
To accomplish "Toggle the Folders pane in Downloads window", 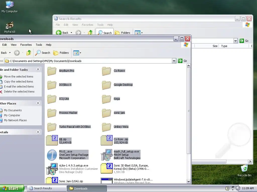I will click(x=61, y=53).
